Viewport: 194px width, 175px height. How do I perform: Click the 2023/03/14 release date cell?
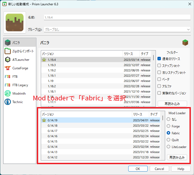[131, 60]
